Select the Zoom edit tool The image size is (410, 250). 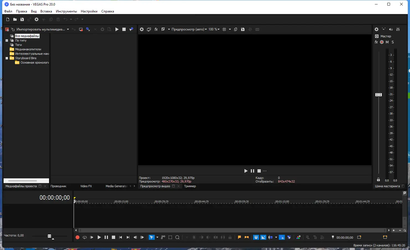click(x=177, y=237)
